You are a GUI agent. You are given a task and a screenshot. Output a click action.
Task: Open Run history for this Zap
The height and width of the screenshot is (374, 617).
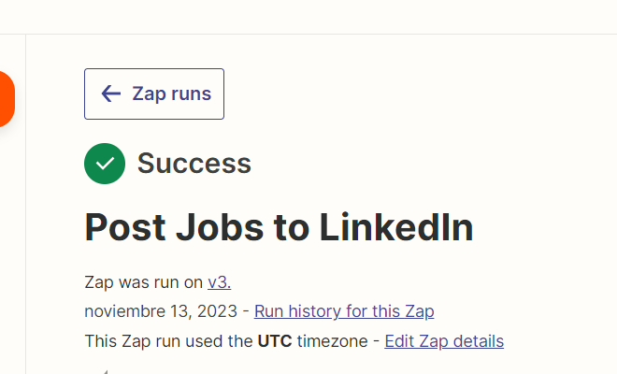click(344, 311)
